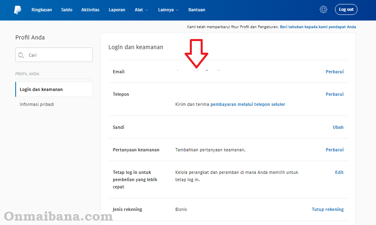The height and width of the screenshot is (225, 376).
Task: Open the Ringkasan menu item
Action: tap(42, 10)
